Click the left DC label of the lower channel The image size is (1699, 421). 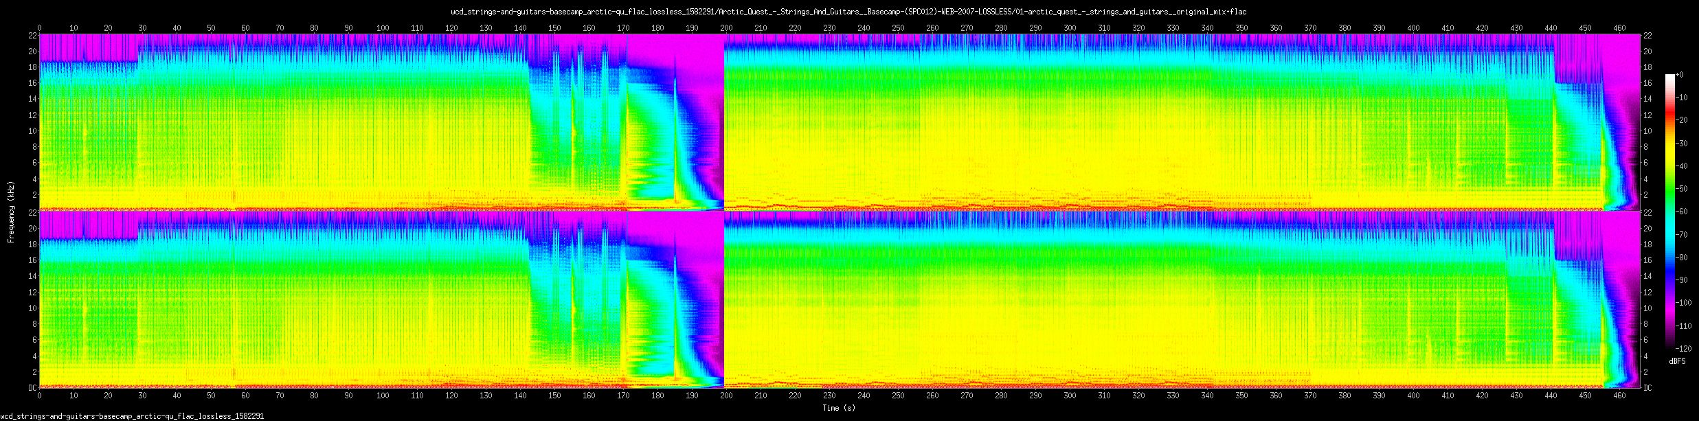click(32, 388)
